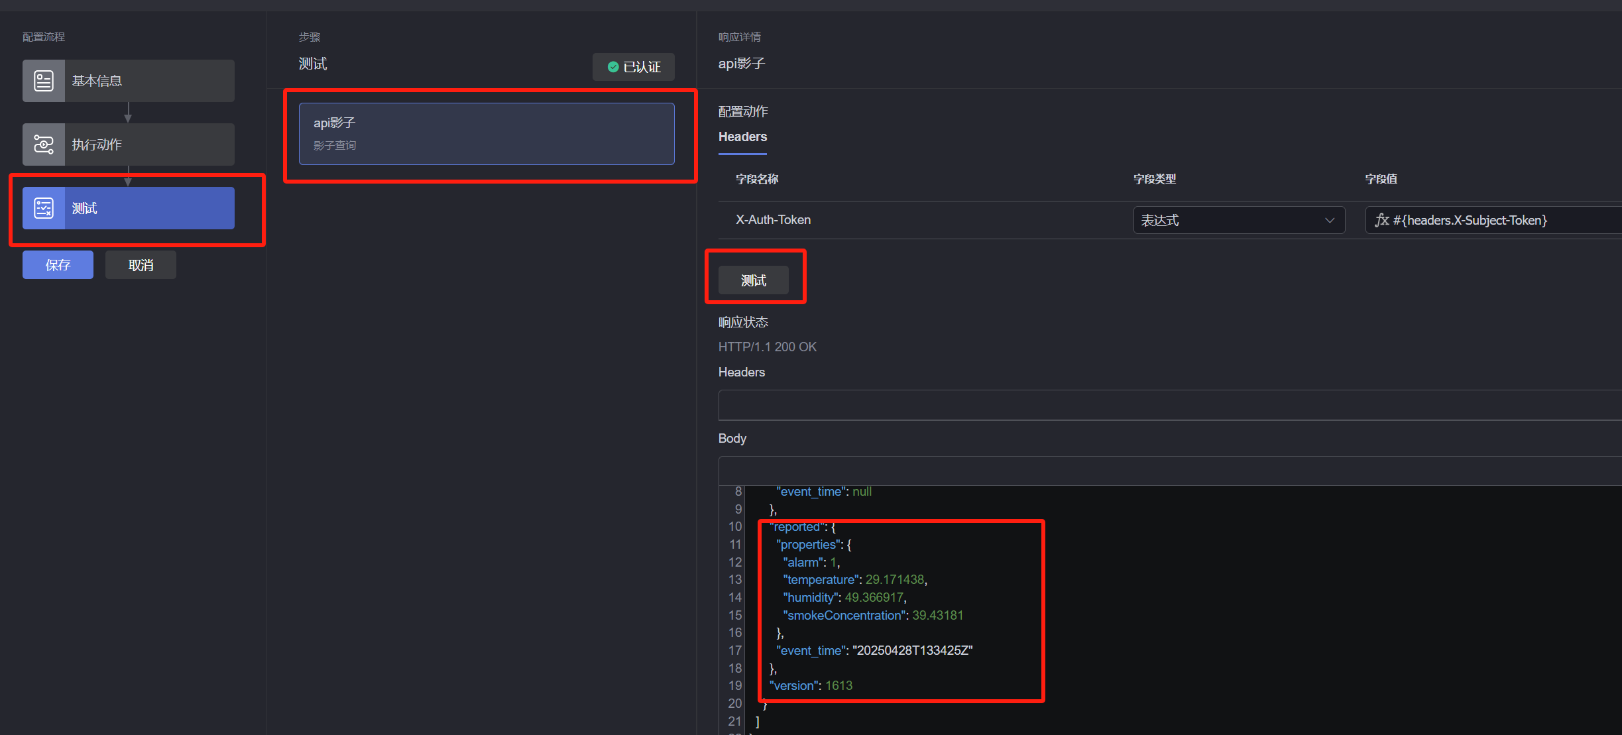Click the 测试 checklist icon in sidebar
1622x735 pixels.
[44, 208]
